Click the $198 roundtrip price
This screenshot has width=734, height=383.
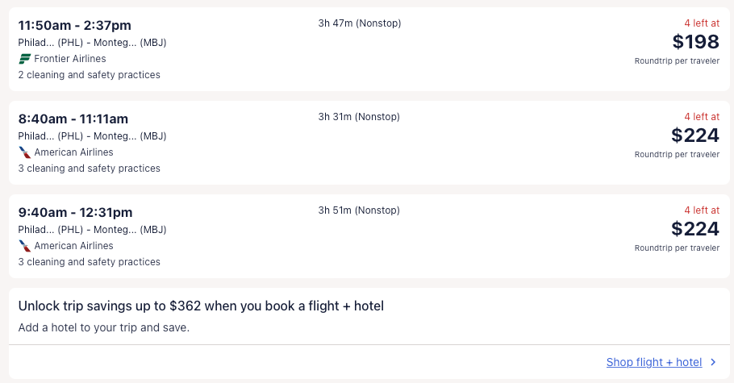pos(695,42)
